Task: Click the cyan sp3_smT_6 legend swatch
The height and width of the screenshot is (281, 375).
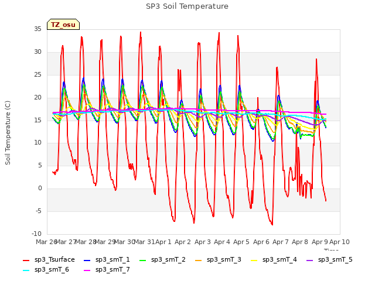Action: click(x=26, y=270)
